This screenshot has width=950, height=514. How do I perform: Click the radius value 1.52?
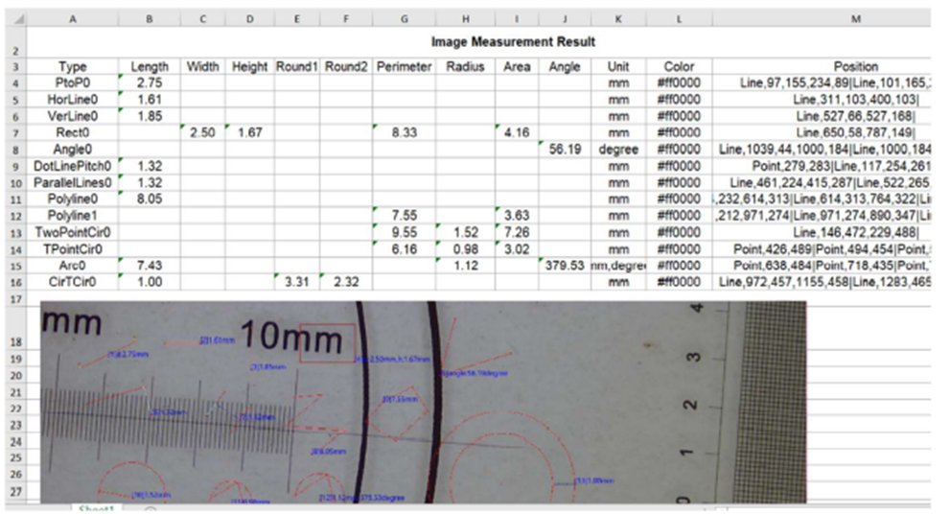[x=465, y=232]
